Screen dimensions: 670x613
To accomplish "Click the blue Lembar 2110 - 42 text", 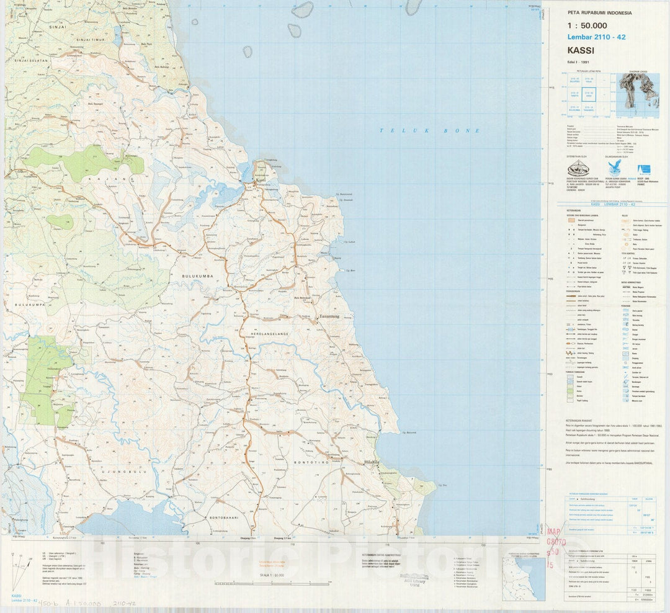I will click(596, 37).
